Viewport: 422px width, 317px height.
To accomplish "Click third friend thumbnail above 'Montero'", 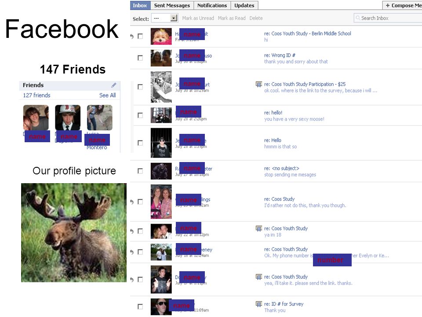I will (x=100, y=118).
